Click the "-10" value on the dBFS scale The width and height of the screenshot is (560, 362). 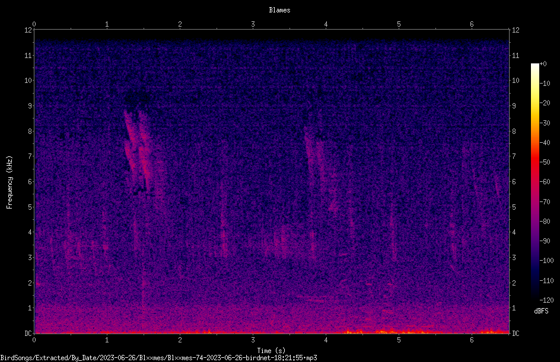click(545, 84)
